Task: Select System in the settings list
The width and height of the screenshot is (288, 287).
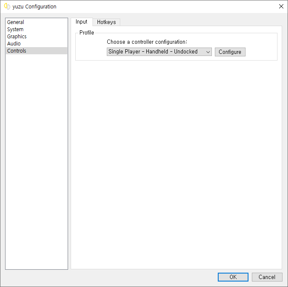Action: tap(36, 29)
